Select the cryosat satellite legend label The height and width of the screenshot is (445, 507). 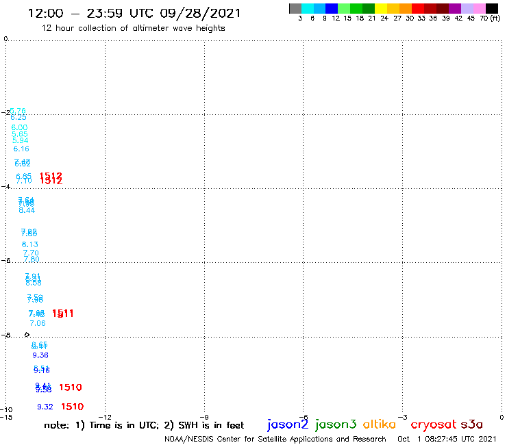click(434, 424)
